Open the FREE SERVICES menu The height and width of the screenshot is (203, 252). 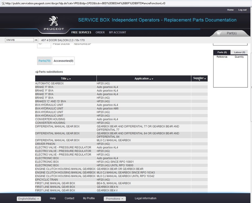(x=81, y=32)
